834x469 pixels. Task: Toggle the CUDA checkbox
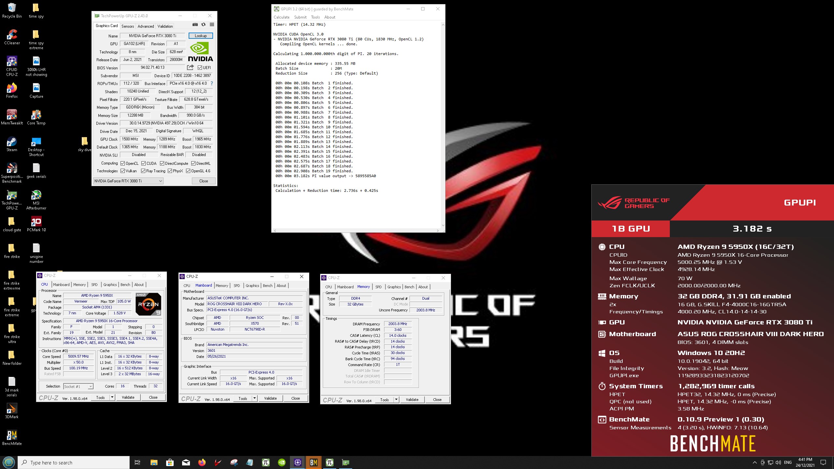[x=143, y=163]
